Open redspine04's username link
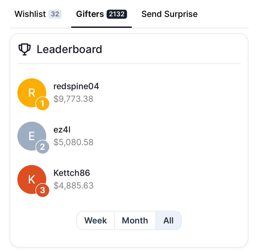The height and width of the screenshot is (252, 258). click(x=76, y=86)
